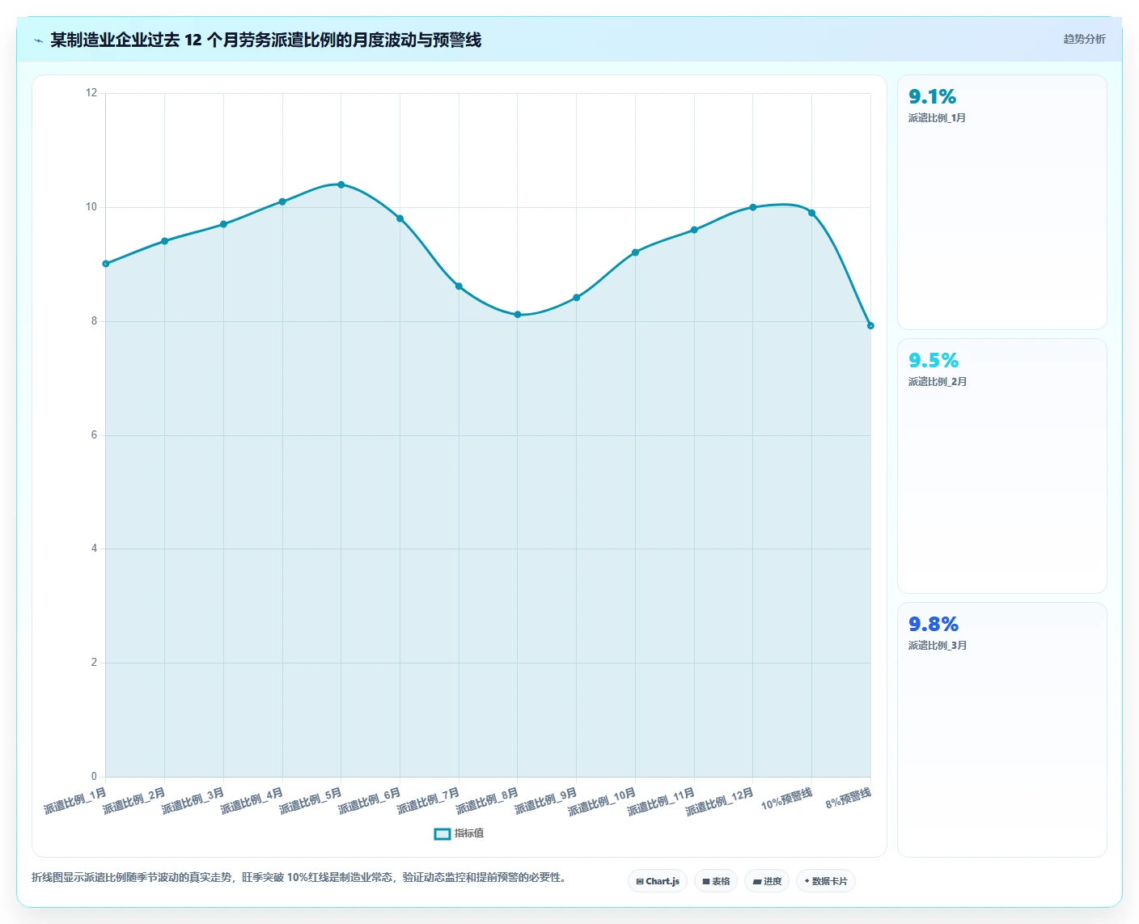Click the 派遣比例_2月 data point on the line
This screenshot has width=1139, height=924.
point(164,241)
